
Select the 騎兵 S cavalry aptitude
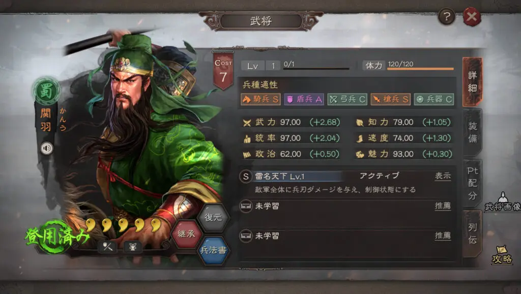coord(261,99)
